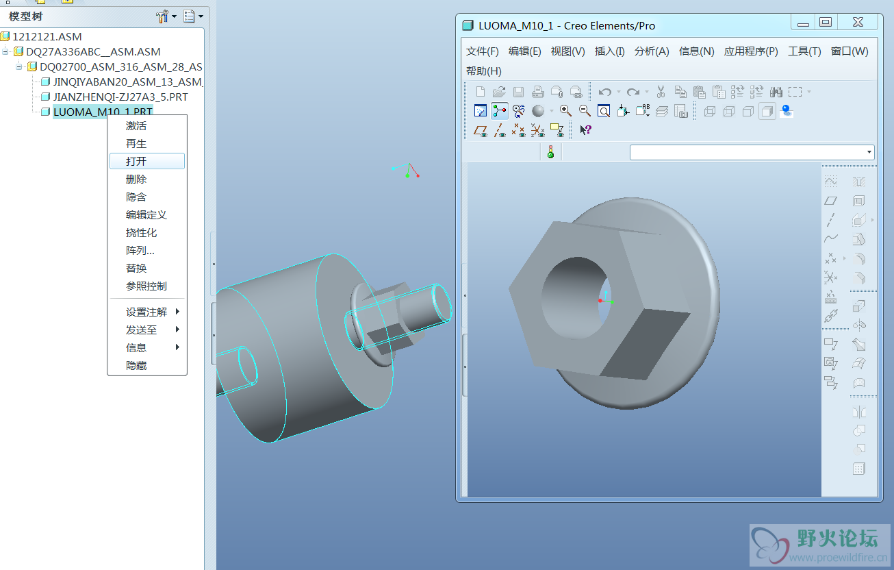
Task: Toggle datum axes display
Action: (500, 129)
